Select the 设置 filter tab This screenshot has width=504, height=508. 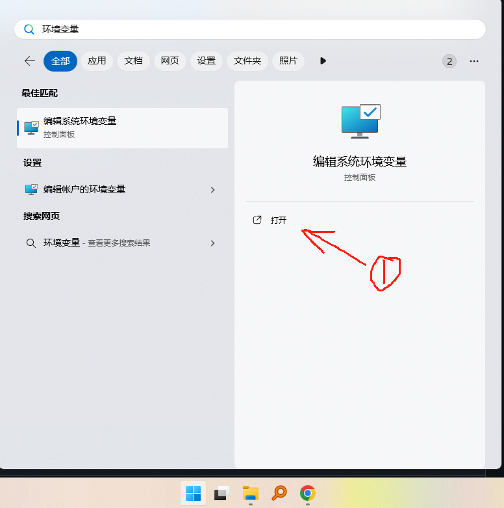click(x=207, y=61)
